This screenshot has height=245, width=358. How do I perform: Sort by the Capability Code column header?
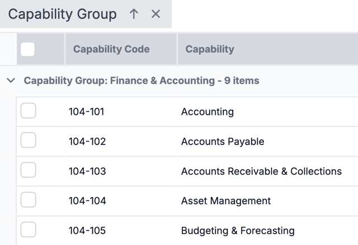(111, 49)
